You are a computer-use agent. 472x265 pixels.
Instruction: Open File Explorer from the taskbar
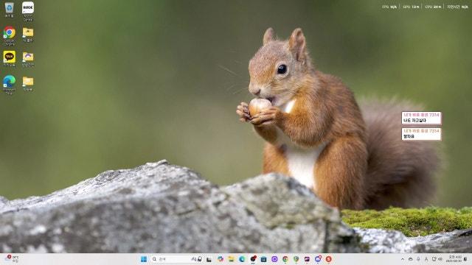[231, 259]
